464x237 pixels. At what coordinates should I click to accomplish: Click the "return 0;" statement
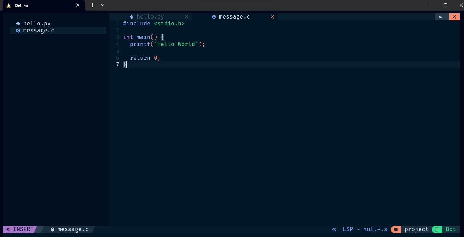coord(145,58)
